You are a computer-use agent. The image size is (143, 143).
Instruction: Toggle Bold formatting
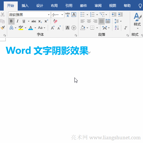click(11, 21)
